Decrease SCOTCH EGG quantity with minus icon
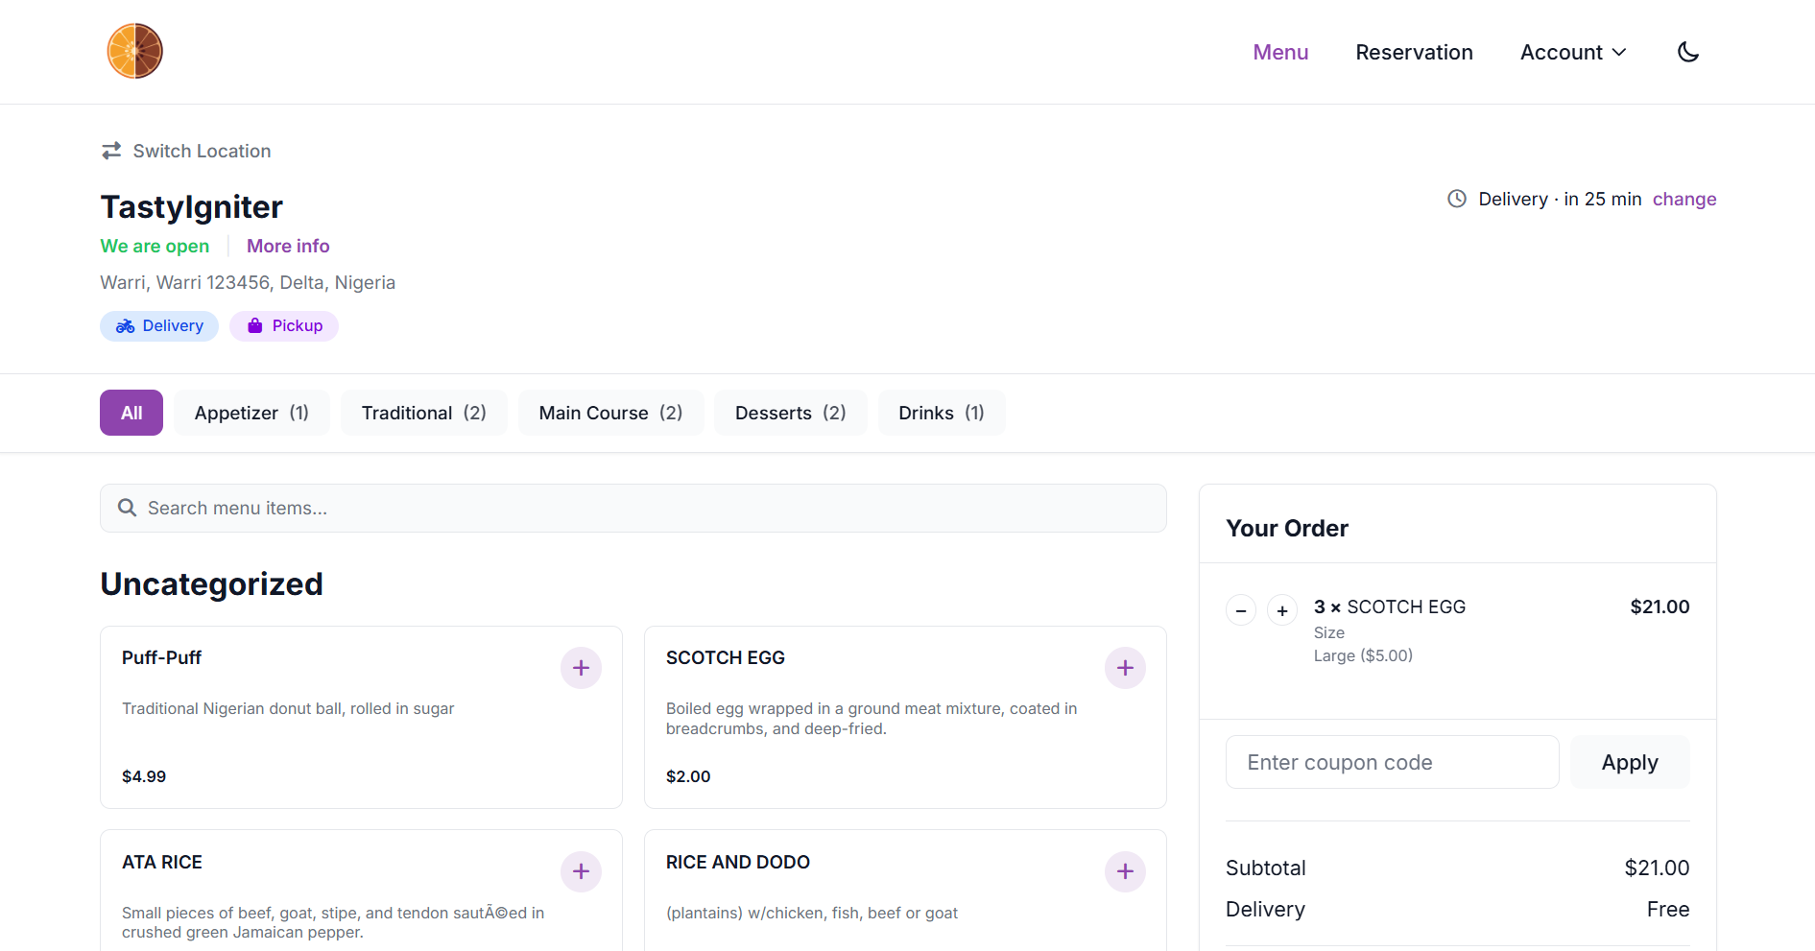Image resolution: width=1815 pixels, height=951 pixels. 1240,610
